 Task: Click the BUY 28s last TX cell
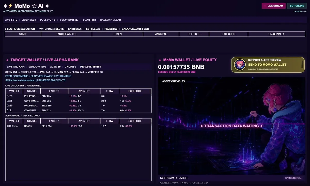pyautogui.click(x=46, y=101)
